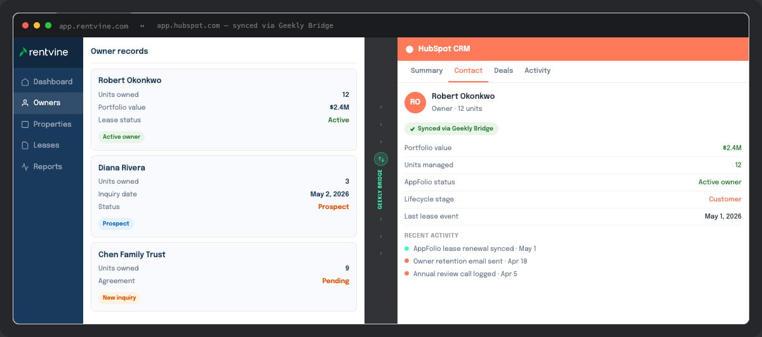Click the HubSpot CRM header title
The image size is (762, 337).
coord(444,49)
